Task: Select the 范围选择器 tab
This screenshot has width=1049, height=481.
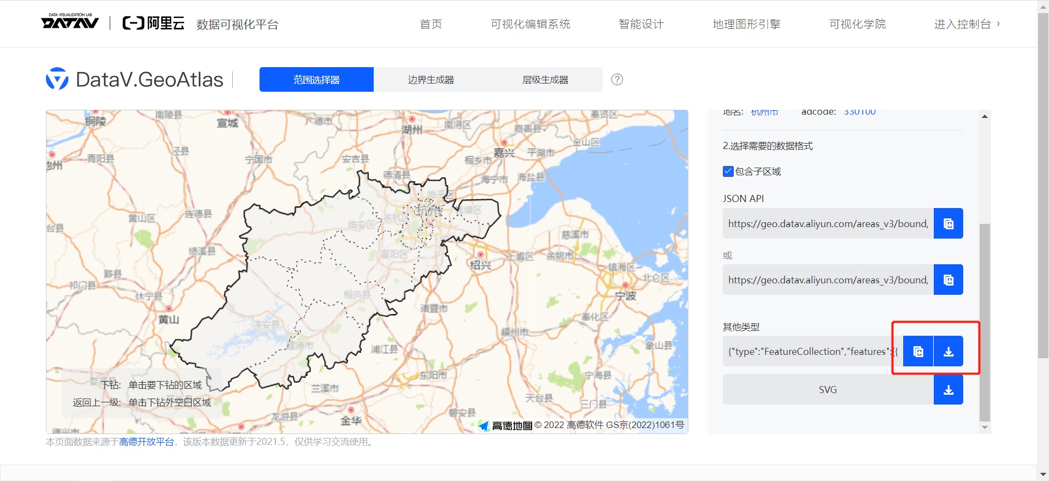Action: coord(316,80)
